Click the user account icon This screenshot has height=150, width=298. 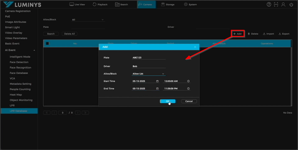tap(283, 4)
